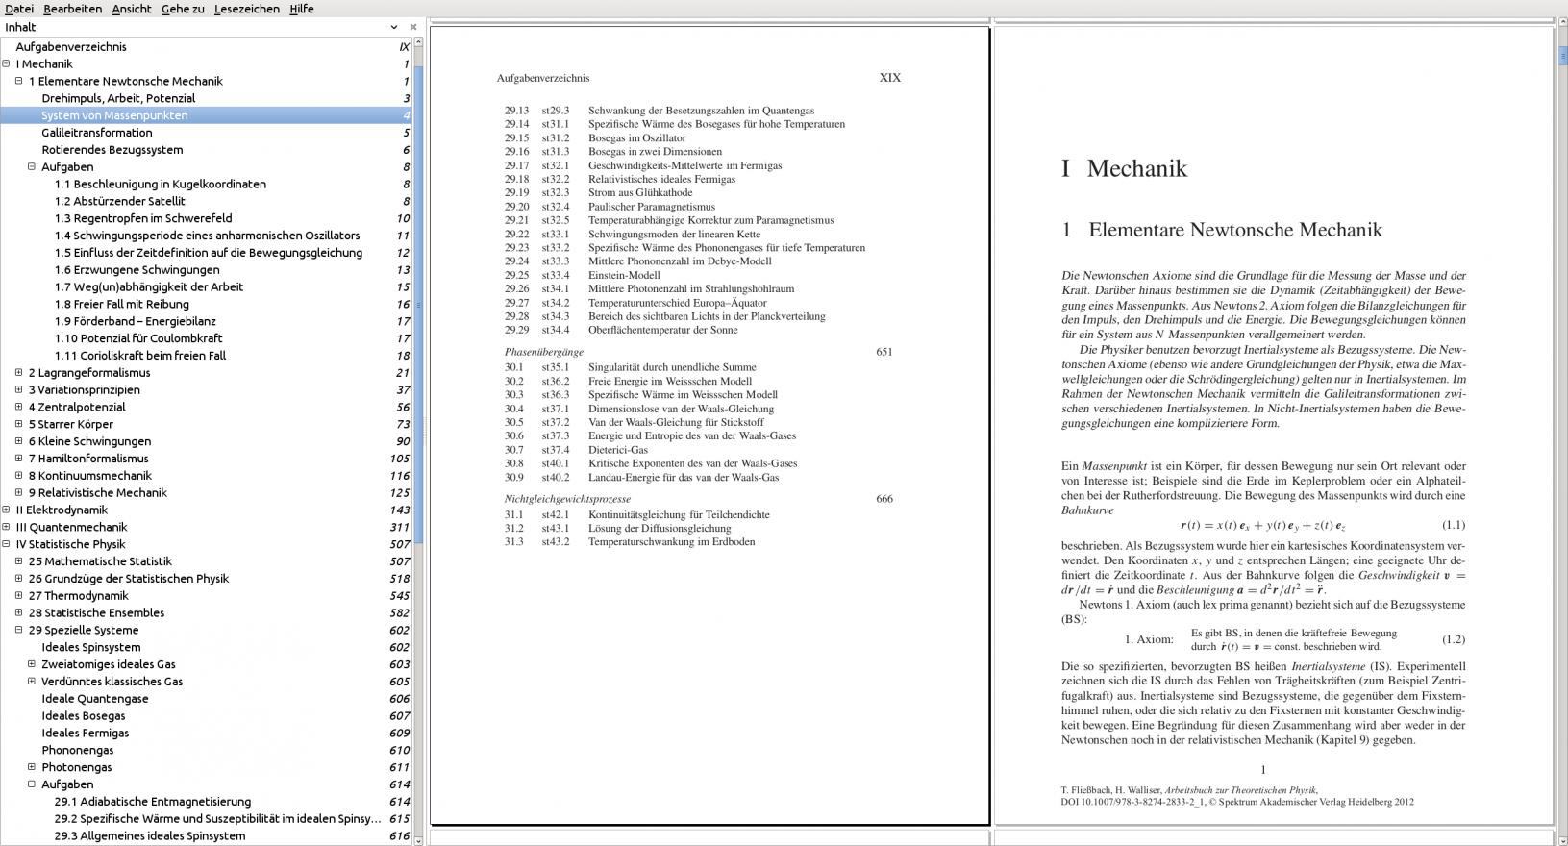Go to 1.1 Beschleunigung in Kugelkoordinaten
1568x846 pixels.
(161, 185)
